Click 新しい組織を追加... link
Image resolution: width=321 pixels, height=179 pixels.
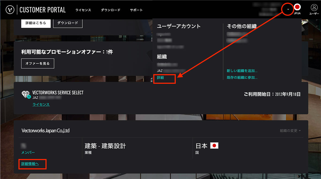tap(242, 71)
